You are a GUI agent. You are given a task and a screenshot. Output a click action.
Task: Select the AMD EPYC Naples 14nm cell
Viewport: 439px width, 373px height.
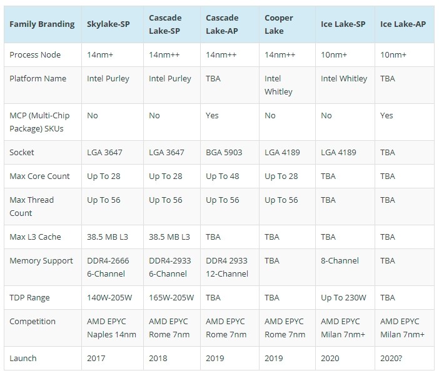click(x=111, y=328)
